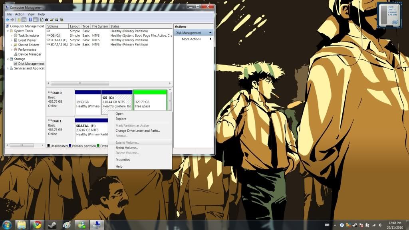Toggle the Show/Hide Action Pane icon
This screenshot has width=409, height=230.
pos(36,20)
